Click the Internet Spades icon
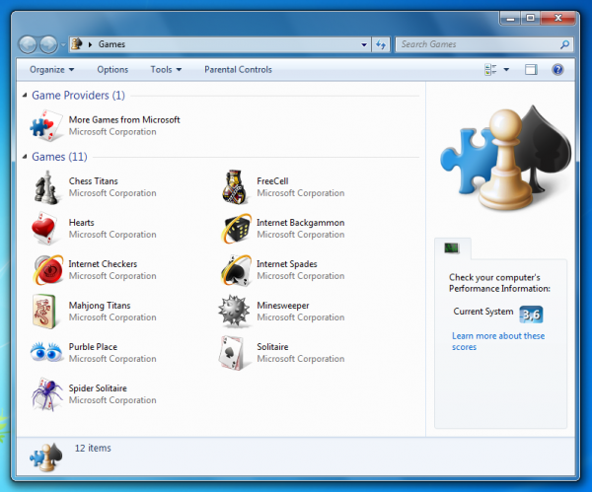Viewport: 592px width, 492px height. click(237, 270)
